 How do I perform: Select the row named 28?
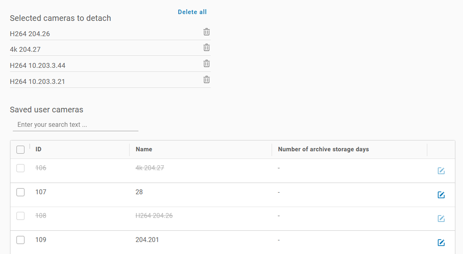tap(139, 192)
